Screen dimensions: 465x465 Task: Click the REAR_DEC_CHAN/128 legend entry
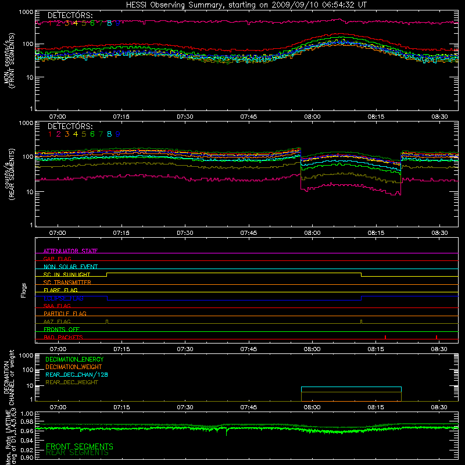coord(77,374)
